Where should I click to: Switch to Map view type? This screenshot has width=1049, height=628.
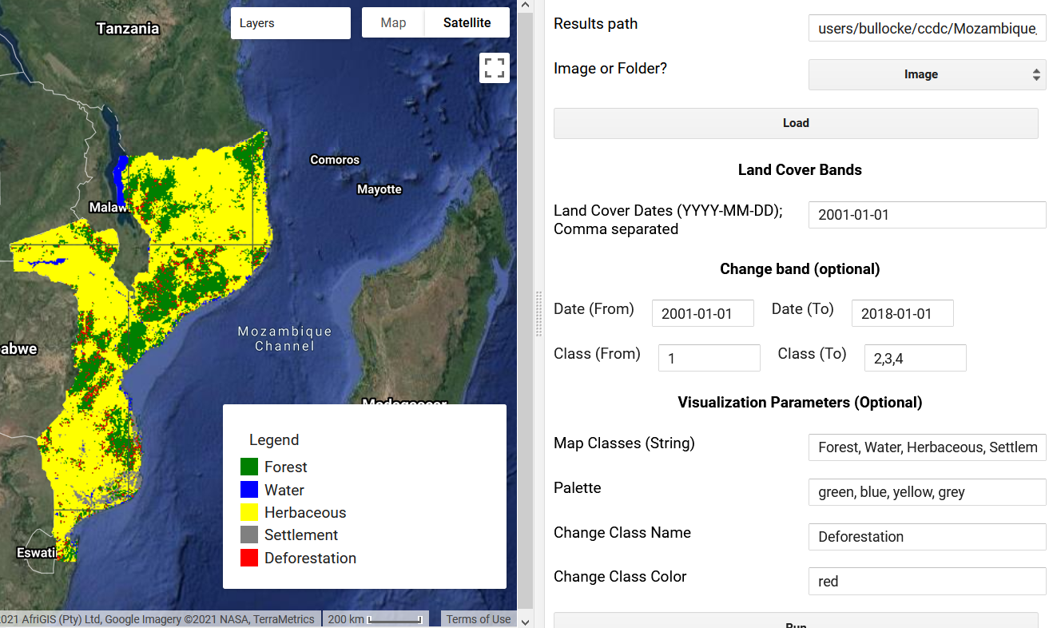[x=393, y=23]
